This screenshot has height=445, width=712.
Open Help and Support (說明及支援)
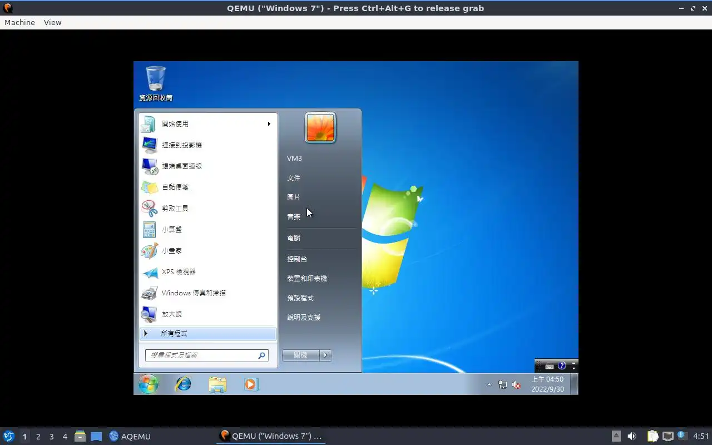coord(304,318)
